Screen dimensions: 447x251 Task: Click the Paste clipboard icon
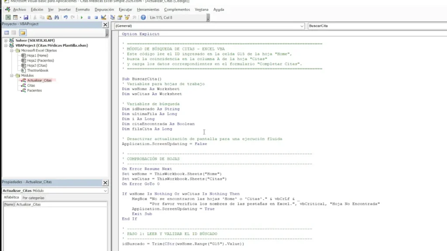49,17
